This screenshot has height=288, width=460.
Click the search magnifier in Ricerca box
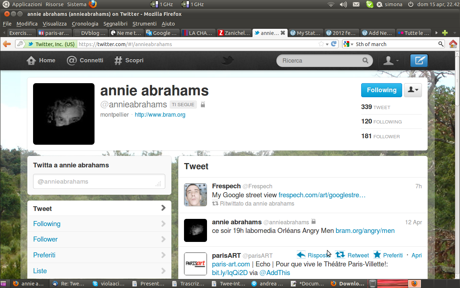pyautogui.click(x=365, y=60)
